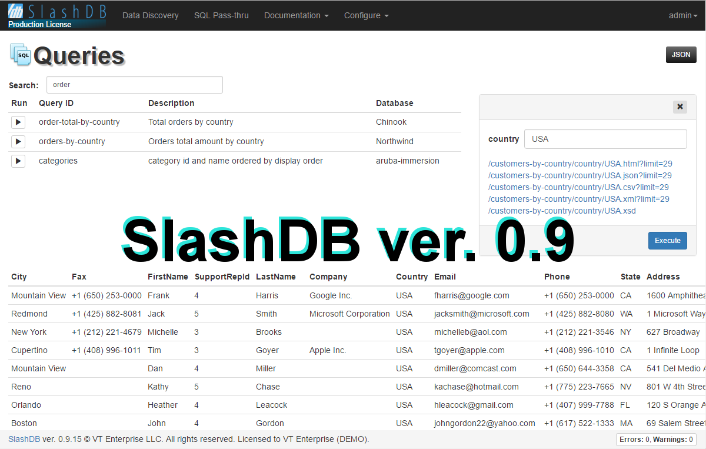The height and width of the screenshot is (449, 706).
Task: Click the SupportRepId column header
Action: [222, 277]
